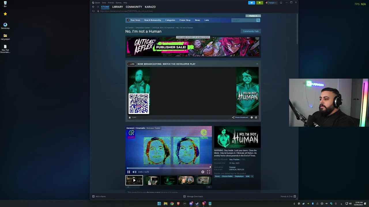Viewport: 369px width, 207px height.
Task: Click the store search magnifier button
Action: pos(258,20)
